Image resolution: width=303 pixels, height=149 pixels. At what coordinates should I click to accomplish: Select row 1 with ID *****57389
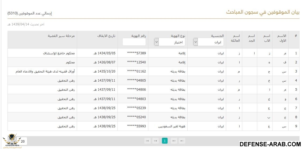tap(137, 53)
